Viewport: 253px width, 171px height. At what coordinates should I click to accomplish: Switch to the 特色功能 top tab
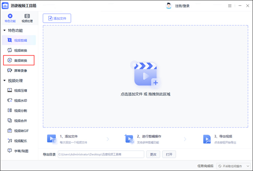point(10,18)
